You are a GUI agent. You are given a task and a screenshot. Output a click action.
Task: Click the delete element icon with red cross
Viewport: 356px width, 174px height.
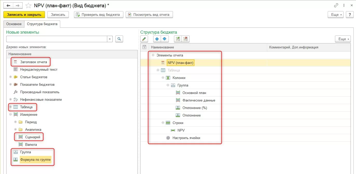click(186, 39)
